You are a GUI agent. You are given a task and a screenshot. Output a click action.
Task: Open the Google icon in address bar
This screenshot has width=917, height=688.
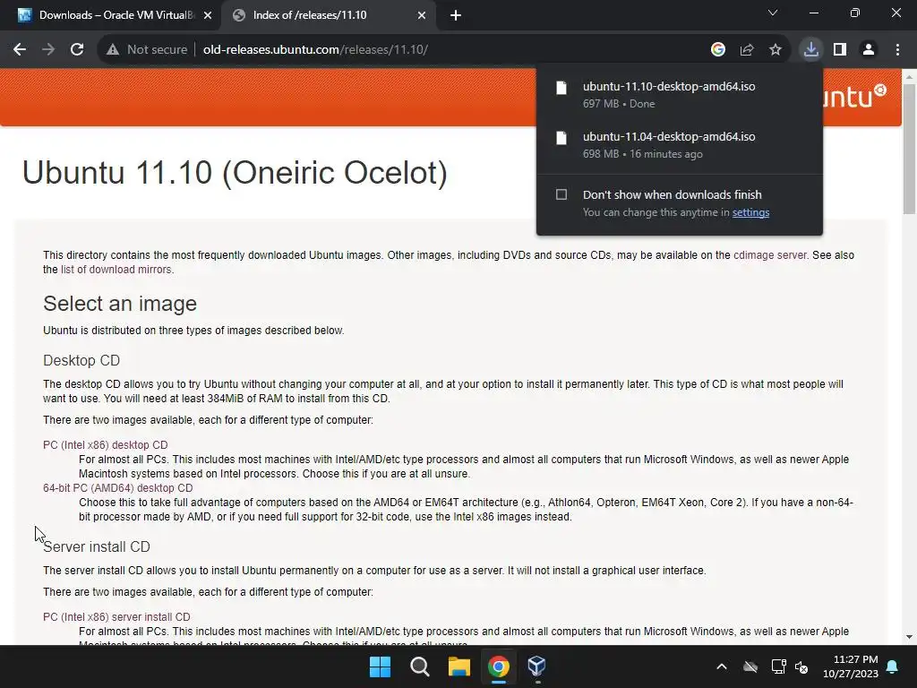[x=717, y=50]
